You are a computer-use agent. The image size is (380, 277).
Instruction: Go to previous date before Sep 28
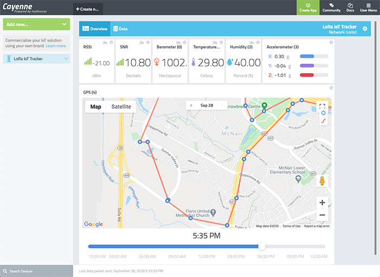pos(191,105)
